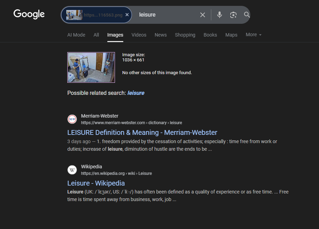Remove the uploaded image chip from search
Image resolution: width=319 pixels, height=229 pixels.
coord(127,14)
